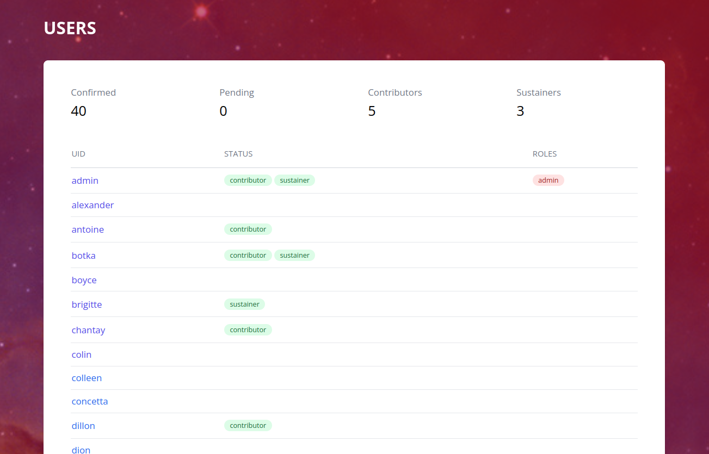The width and height of the screenshot is (709, 454).
Task: Click the contributor badge in dillon's row
Action: click(x=248, y=426)
